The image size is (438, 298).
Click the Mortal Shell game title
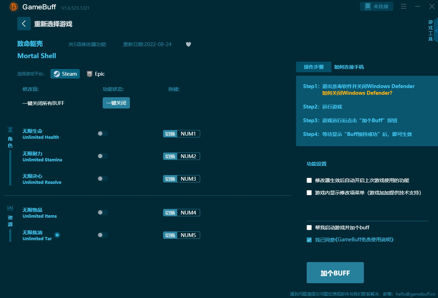37,56
